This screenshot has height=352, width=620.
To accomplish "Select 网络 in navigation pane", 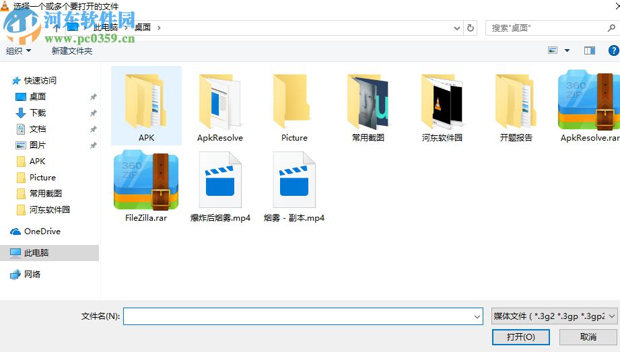I will click(26, 274).
